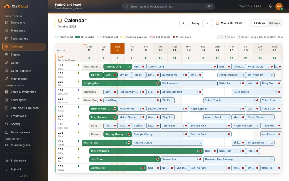Image resolution: width=289 pixels, height=181 pixels.
Task: Open the Rin Takahashi reservation bar
Action: pos(189,84)
